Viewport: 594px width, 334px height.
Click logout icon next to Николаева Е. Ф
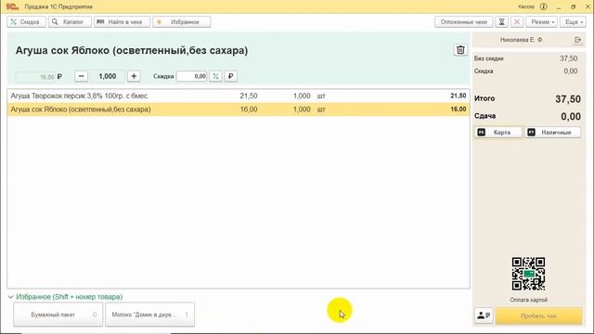click(577, 40)
